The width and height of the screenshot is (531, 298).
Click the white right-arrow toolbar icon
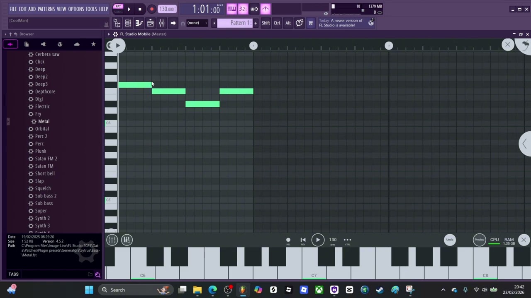pyautogui.click(x=173, y=23)
